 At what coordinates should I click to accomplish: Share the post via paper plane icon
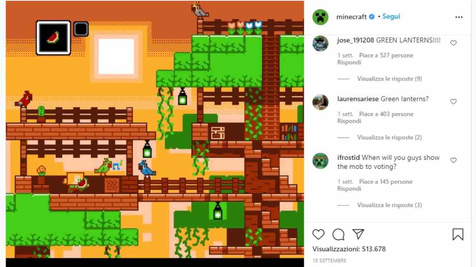pos(358,234)
